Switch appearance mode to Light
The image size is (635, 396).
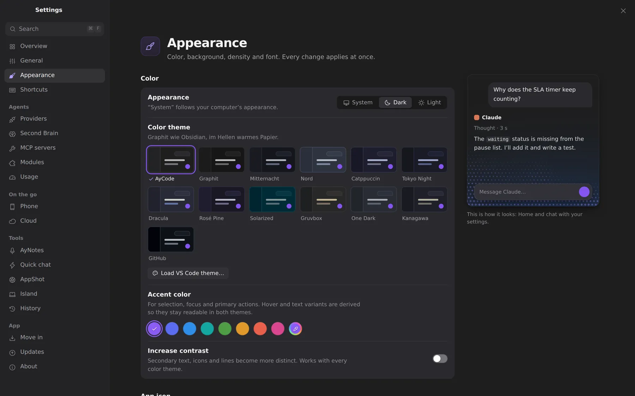pos(429,102)
